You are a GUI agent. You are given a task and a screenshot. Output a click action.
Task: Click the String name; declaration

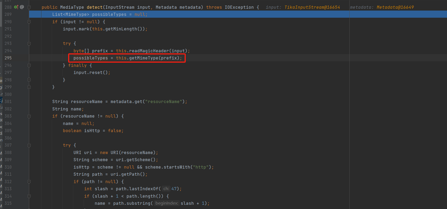(x=68, y=109)
